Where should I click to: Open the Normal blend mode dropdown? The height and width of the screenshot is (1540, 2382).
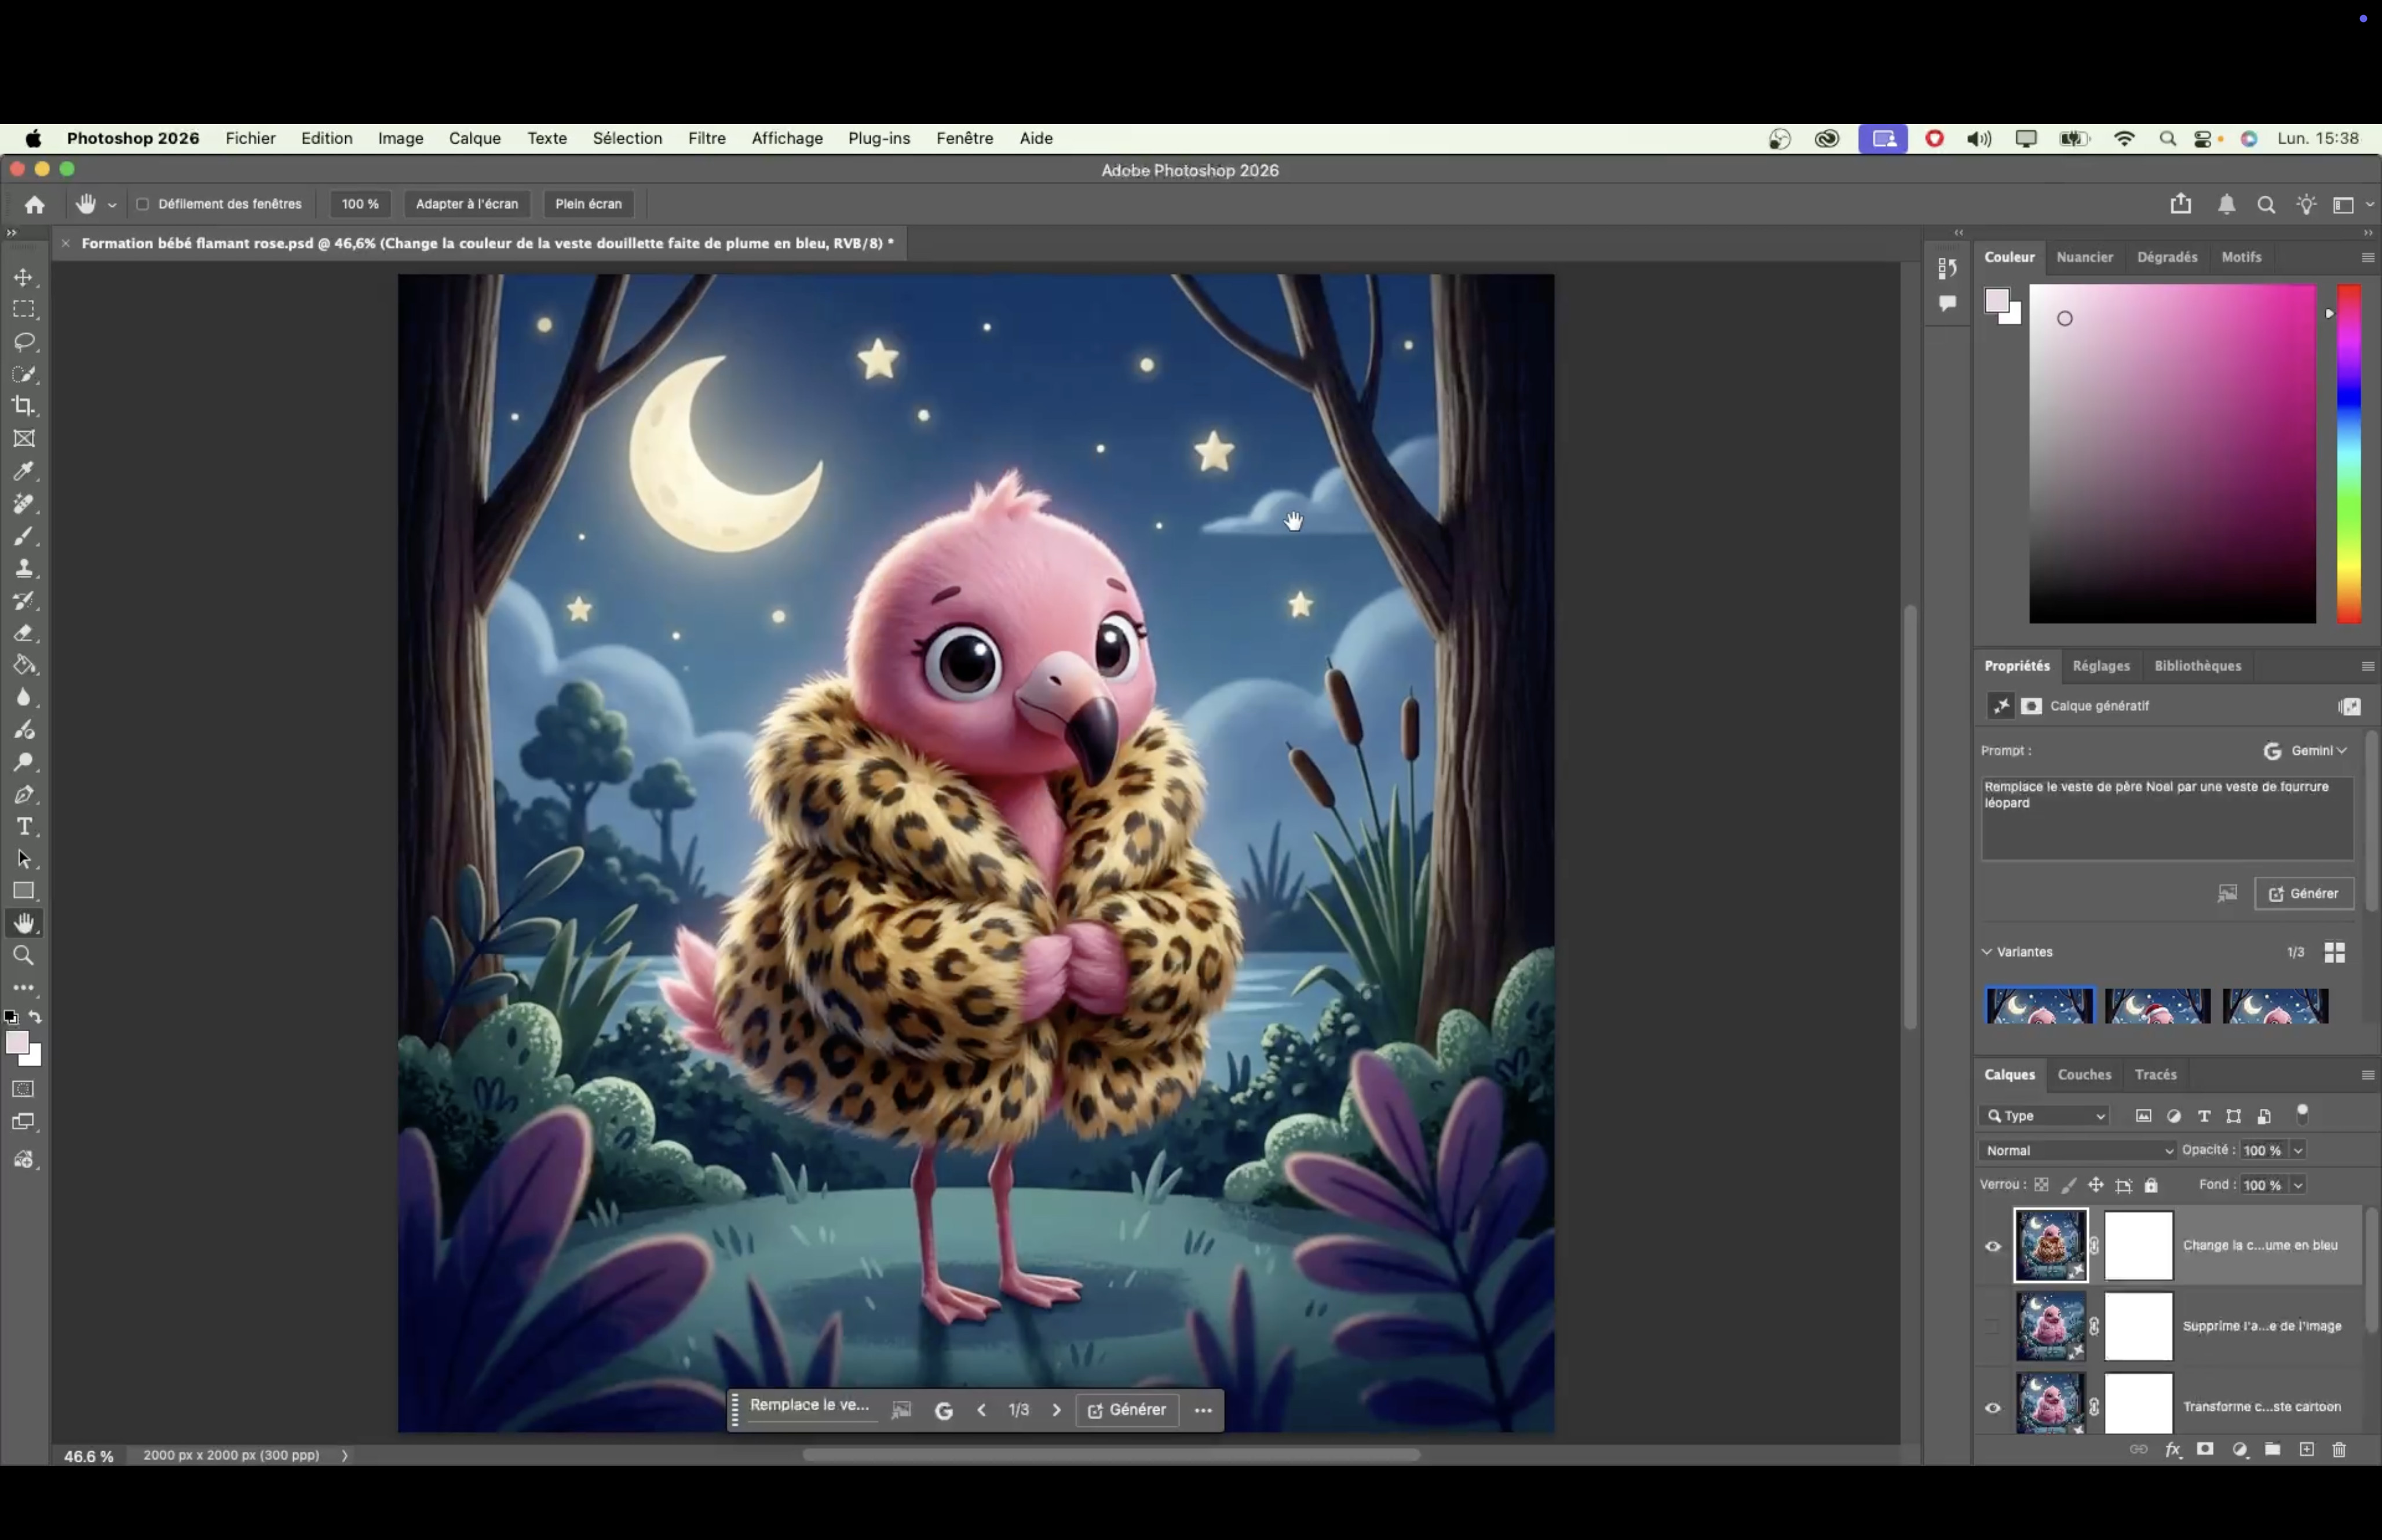coord(2077,1150)
